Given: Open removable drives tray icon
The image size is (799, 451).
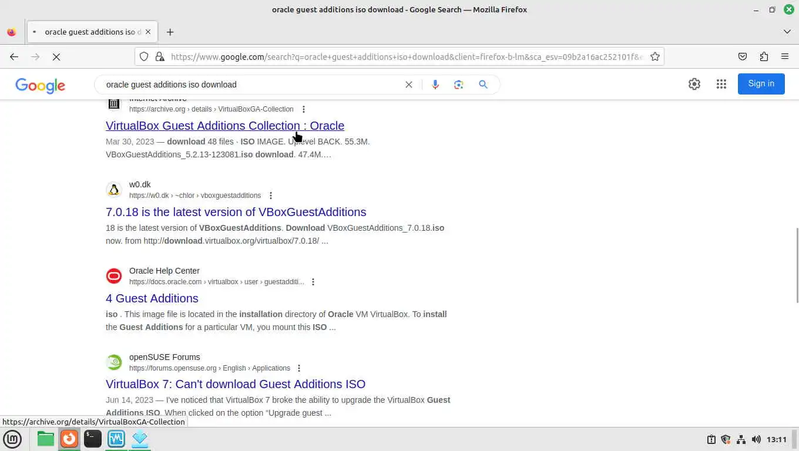Looking at the screenshot, I should pyautogui.click(x=711, y=439).
